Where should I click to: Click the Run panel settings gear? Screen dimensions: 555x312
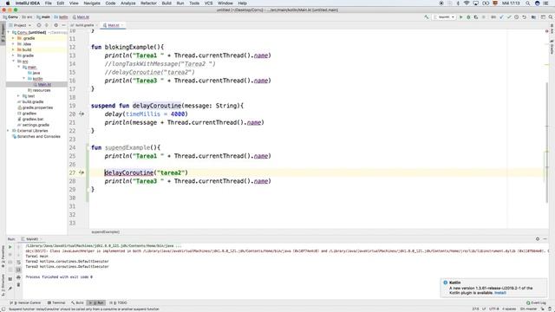(538, 239)
